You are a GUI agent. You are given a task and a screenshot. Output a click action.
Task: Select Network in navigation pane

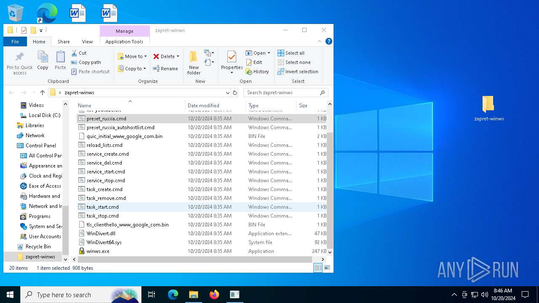(35, 136)
